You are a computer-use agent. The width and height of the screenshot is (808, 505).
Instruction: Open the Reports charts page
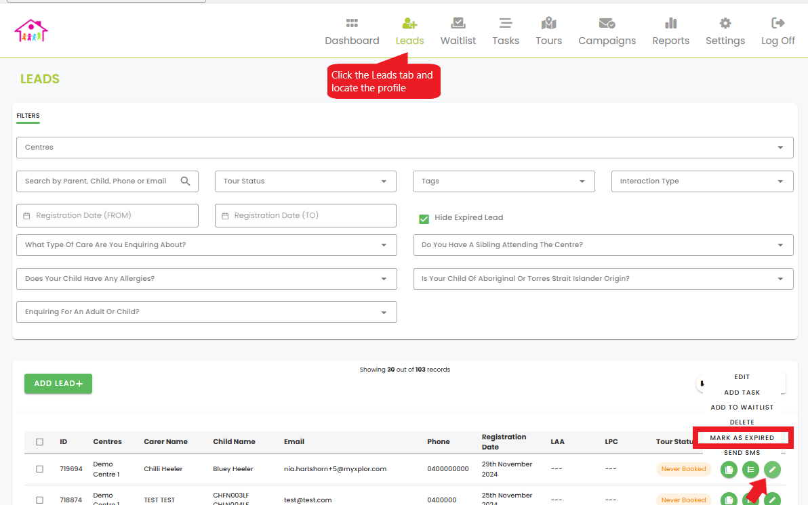(x=670, y=31)
